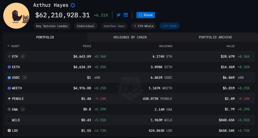Open the PORTFOLIO ARCHIVE tab

(215, 37)
